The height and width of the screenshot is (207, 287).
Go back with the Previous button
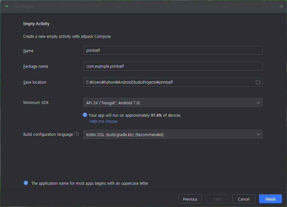[190, 199]
